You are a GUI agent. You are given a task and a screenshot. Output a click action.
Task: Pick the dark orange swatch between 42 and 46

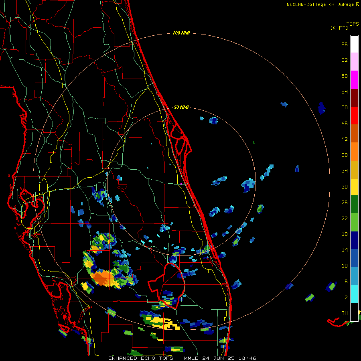[354, 133]
